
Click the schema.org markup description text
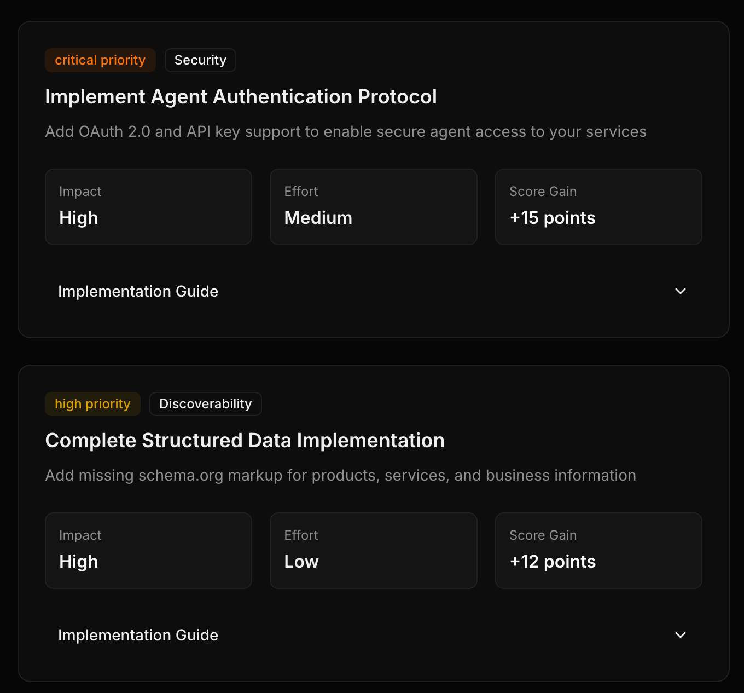pyautogui.click(x=340, y=476)
